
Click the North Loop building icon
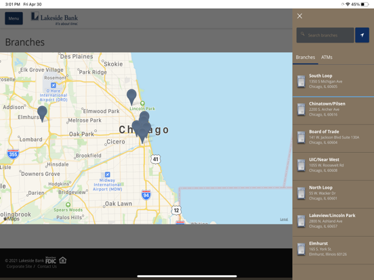pyautogui.click(x=302, y=193)
